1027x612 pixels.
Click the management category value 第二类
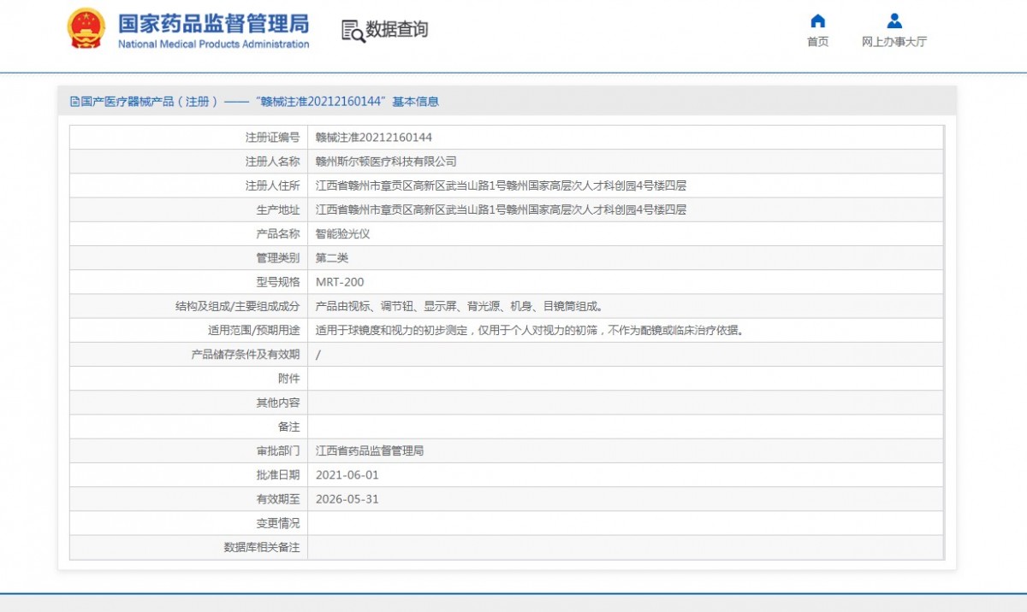(332, 258)
